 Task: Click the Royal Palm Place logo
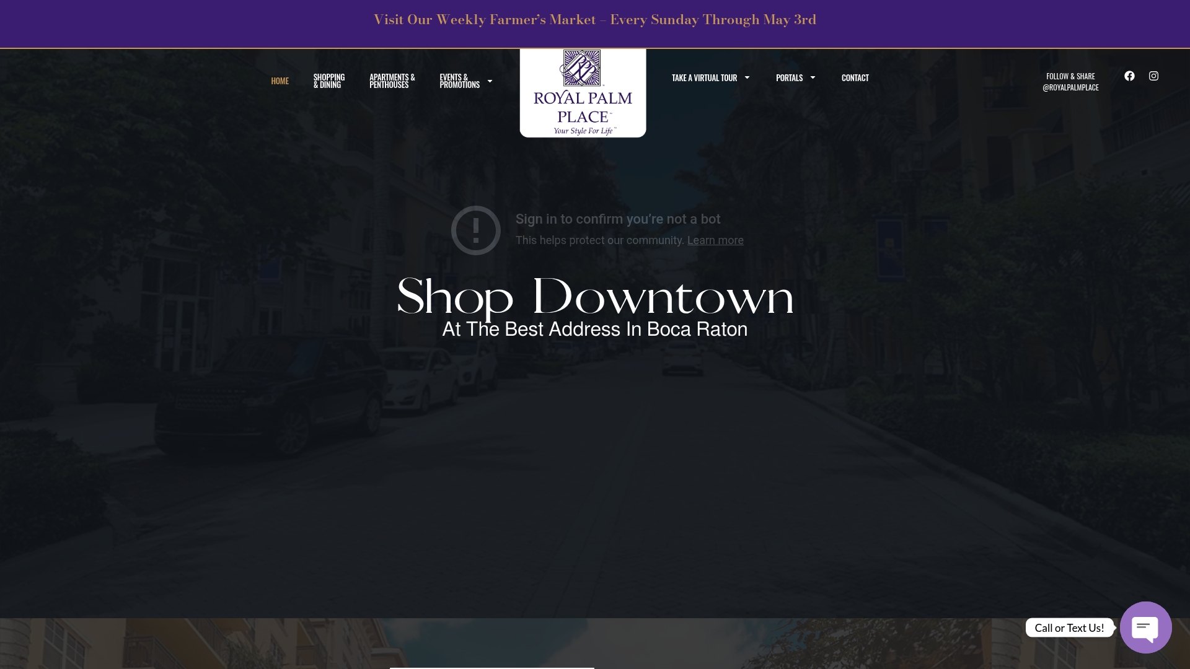tap(583, 92)
